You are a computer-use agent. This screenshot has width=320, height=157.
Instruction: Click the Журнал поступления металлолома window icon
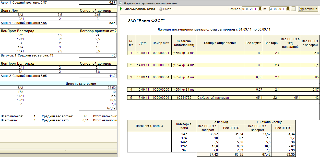click(x=120, y=3)
